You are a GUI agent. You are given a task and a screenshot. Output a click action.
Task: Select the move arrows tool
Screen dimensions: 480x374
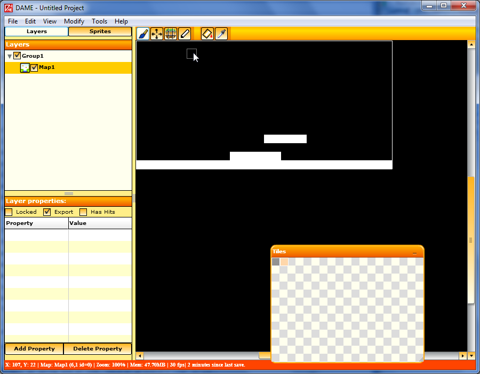pos(157,34)
